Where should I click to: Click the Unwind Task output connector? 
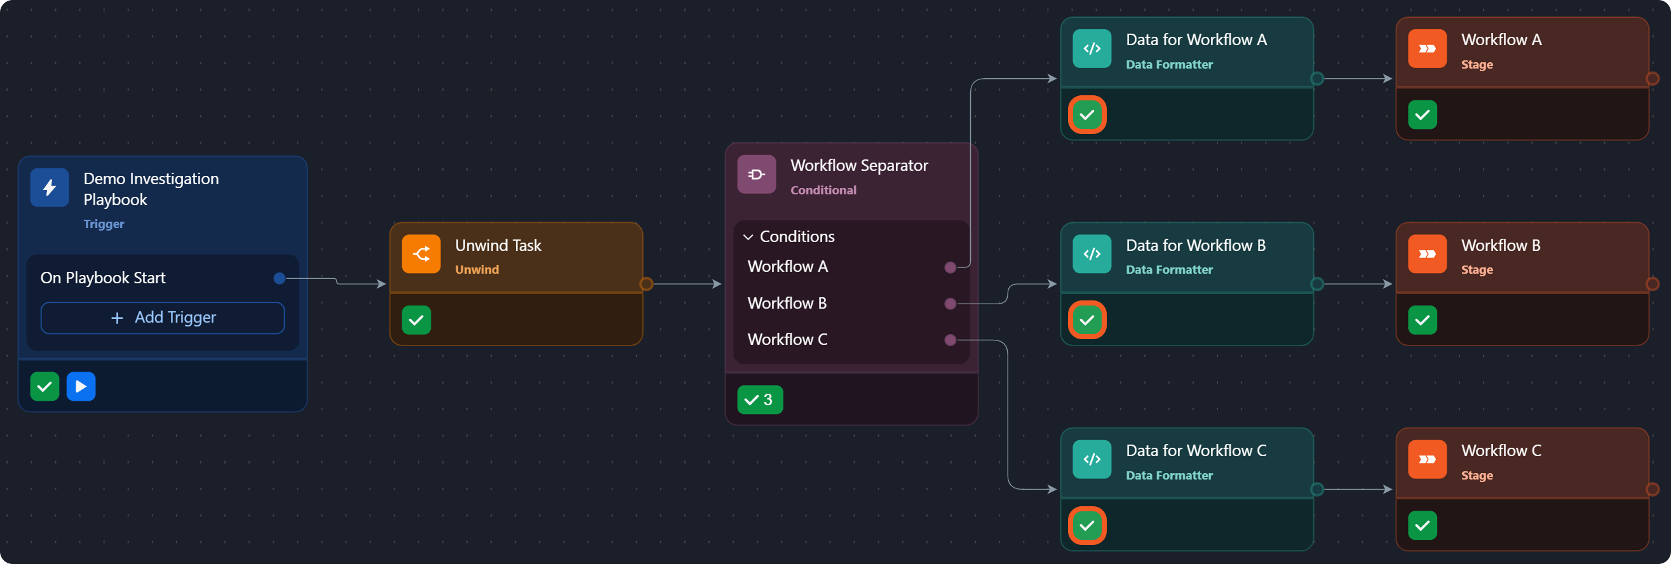(646, 284)
